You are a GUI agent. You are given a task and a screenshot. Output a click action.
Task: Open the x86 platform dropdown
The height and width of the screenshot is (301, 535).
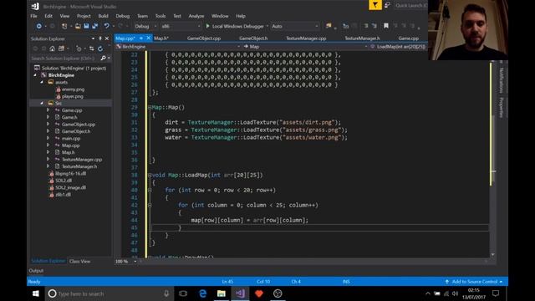pos(181,26)
